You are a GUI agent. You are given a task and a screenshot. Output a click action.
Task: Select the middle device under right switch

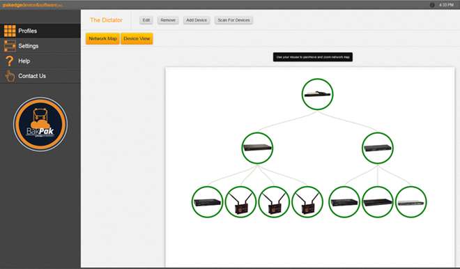378,202
